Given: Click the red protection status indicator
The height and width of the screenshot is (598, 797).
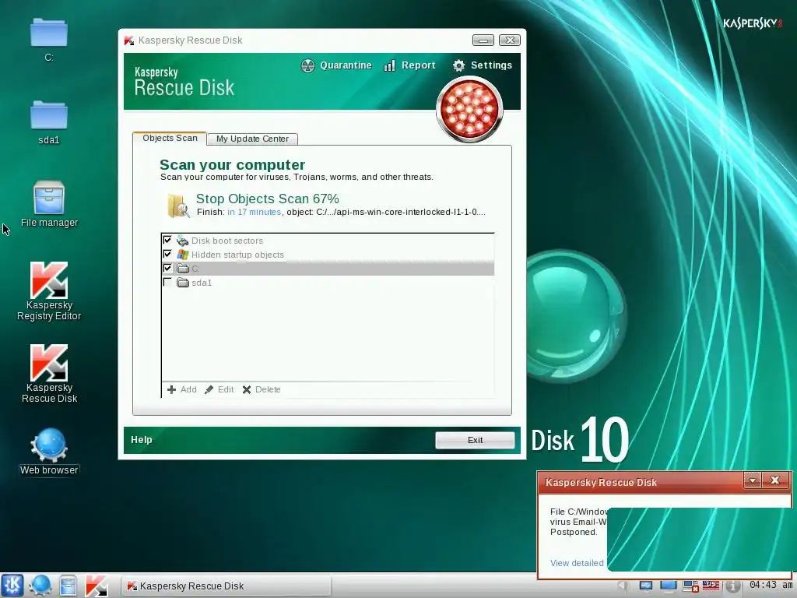Looking at the screenshot, I should (x=469, y=109).
